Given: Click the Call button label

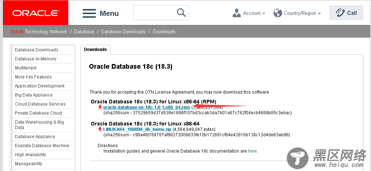Looking at the screenshot, I should click(352, 13).
